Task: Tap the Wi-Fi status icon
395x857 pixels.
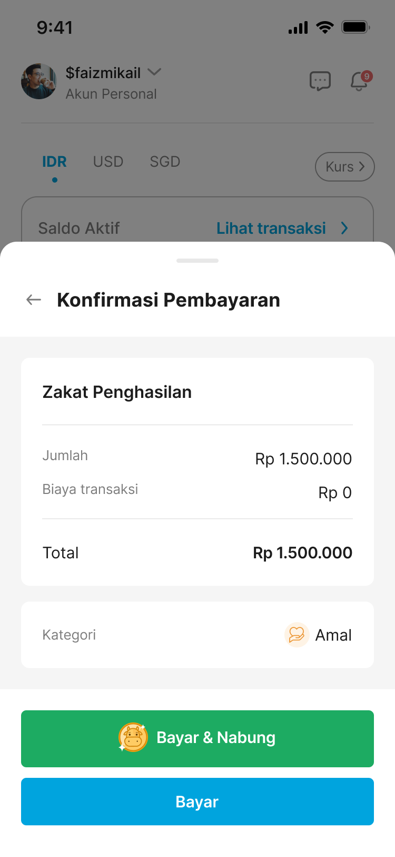Action: click(325, 27)
